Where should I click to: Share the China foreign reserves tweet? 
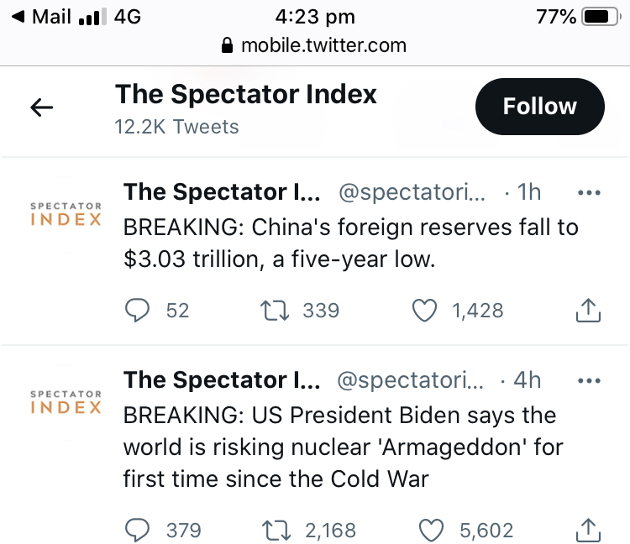click(x=589, y=311)
